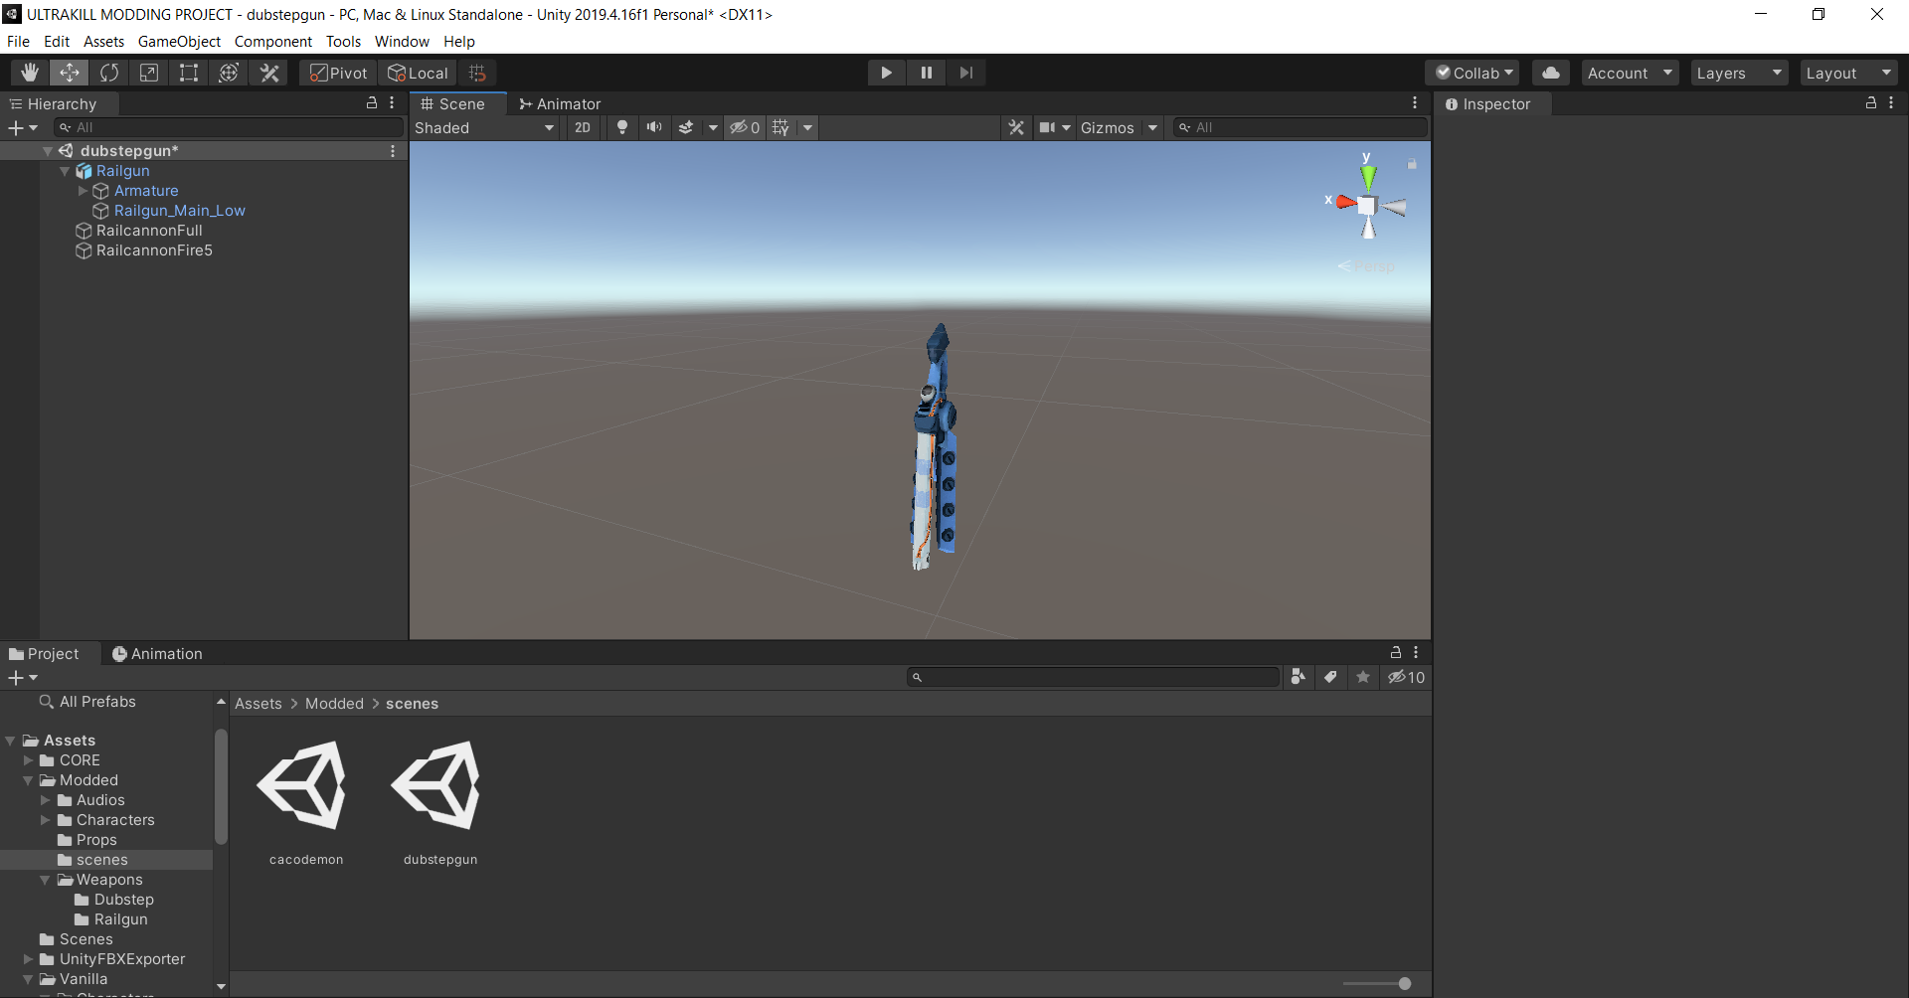
Task: Select RailcannonFire5 in Hierarchy
Action: point(154,250)
